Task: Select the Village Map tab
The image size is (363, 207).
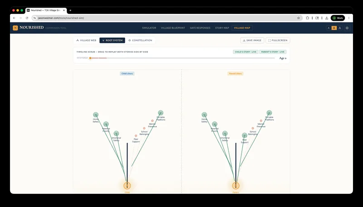Action: (x=242, y=28)
